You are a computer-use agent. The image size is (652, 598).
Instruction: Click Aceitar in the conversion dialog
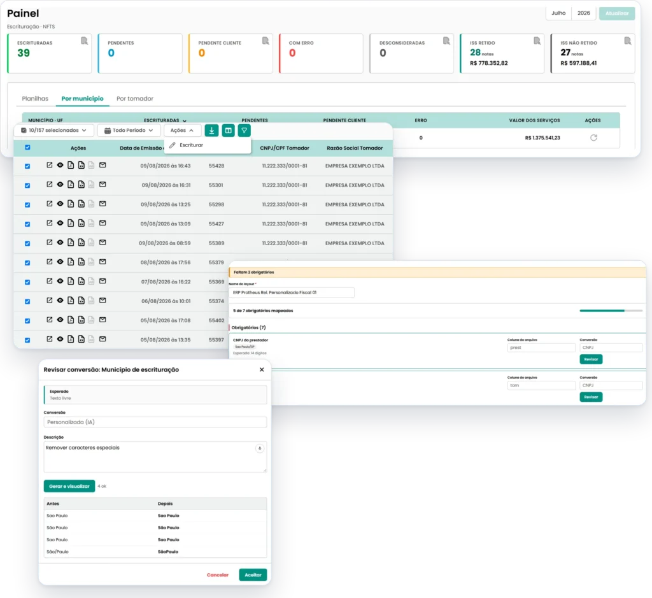click(x=253, y=574)
